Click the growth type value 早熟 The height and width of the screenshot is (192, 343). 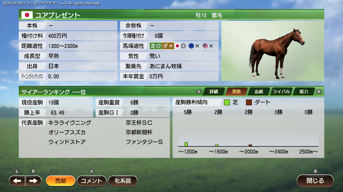click(x=54, y=56)
